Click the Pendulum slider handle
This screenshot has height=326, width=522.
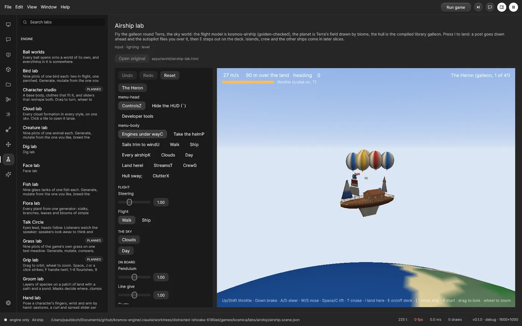click(x=134, y=277)
